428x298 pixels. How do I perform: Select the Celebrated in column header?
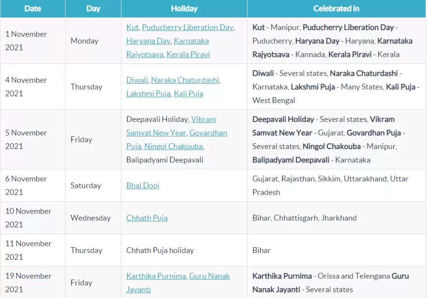[336, 9]
